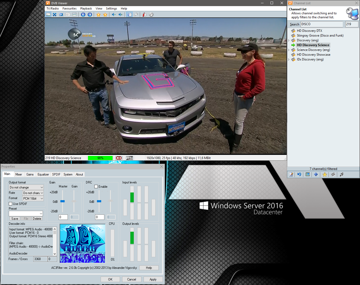The height and width of the screenshot is (285, 360).
Task: Toggle full screen icon in DVB Viewer toolbar
Action: [55, 15]
